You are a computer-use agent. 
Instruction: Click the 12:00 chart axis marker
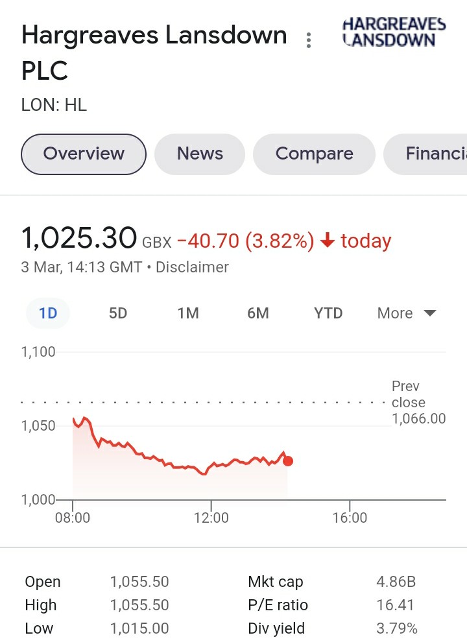[211, 518]
